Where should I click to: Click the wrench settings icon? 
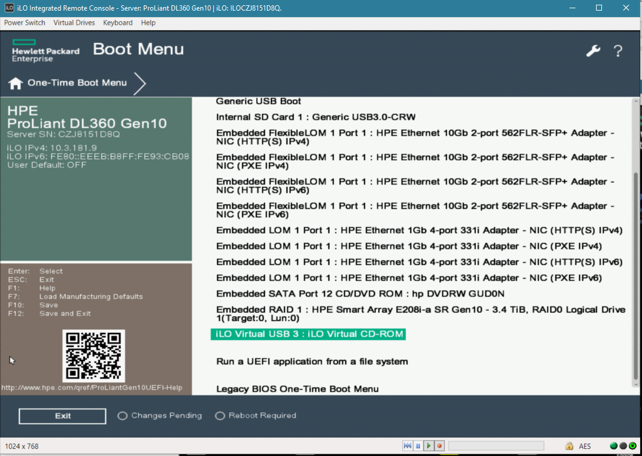593,51
